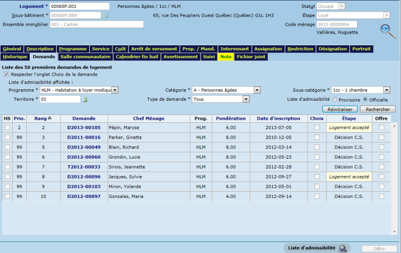Click the Logement input field
Image resolution: width=401 pixels, height=253 pixels.
click(79, 6)
